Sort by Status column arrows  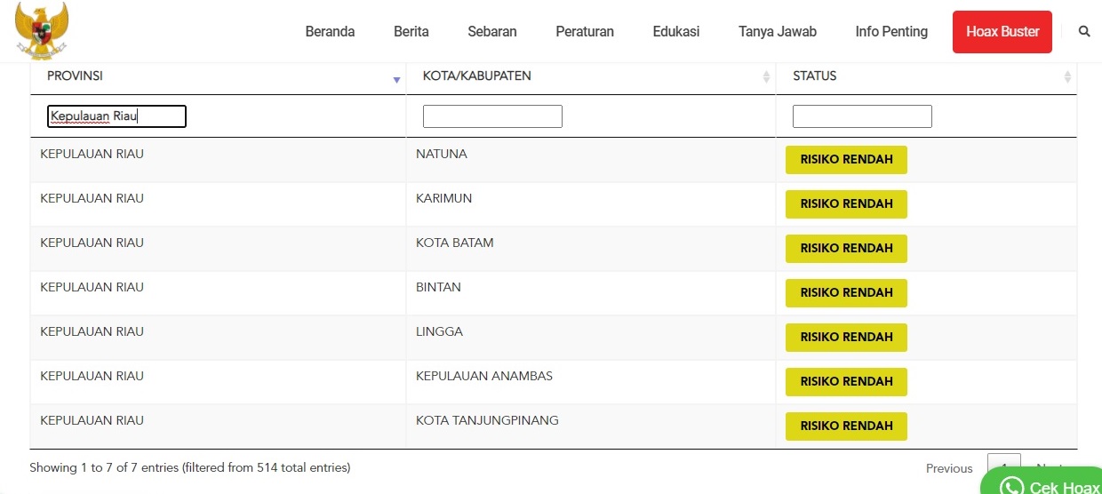pos(1067,77)
